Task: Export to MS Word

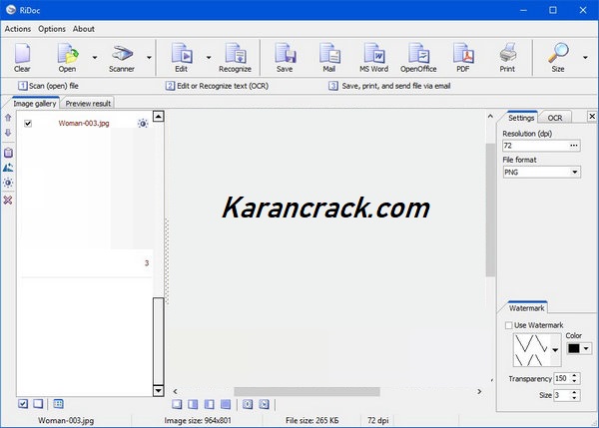Action: 374,57
